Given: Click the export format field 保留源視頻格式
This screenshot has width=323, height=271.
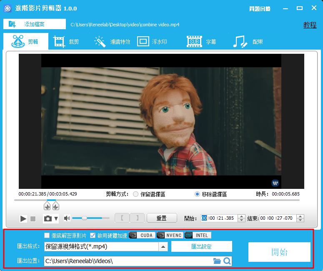Looking at the screenshot, I should (101, 247).
